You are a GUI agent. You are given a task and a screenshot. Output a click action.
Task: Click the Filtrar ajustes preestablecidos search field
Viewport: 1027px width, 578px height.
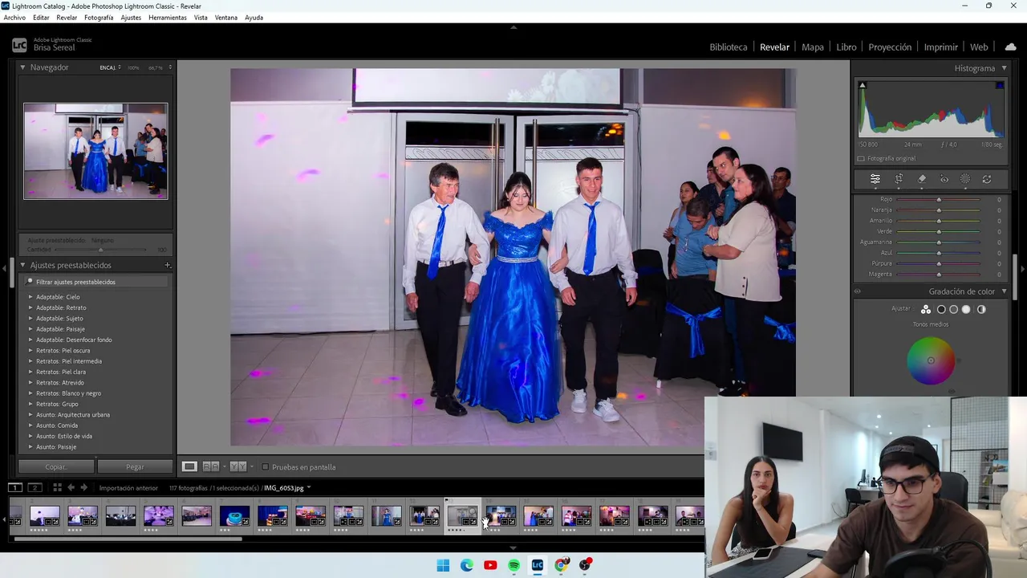click(95, 282)
